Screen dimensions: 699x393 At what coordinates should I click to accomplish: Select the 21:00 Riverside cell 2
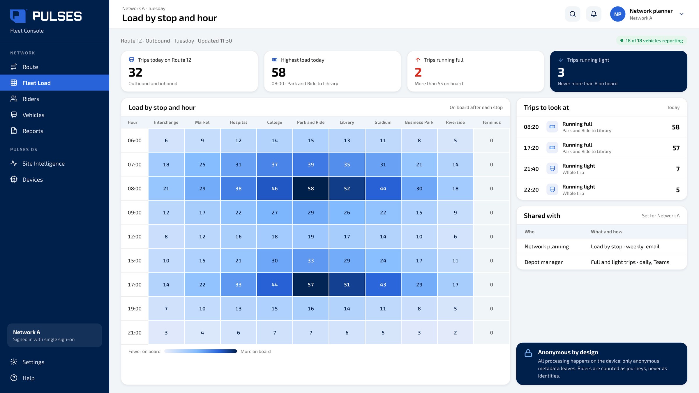pos(455,333)
